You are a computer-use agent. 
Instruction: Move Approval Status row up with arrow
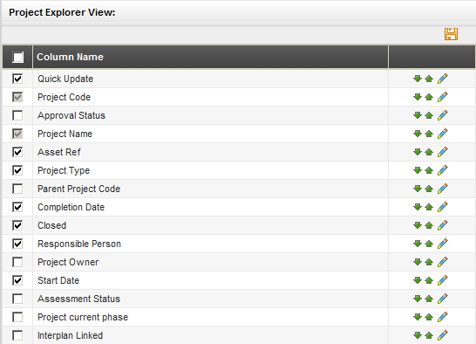click(429, 115)
